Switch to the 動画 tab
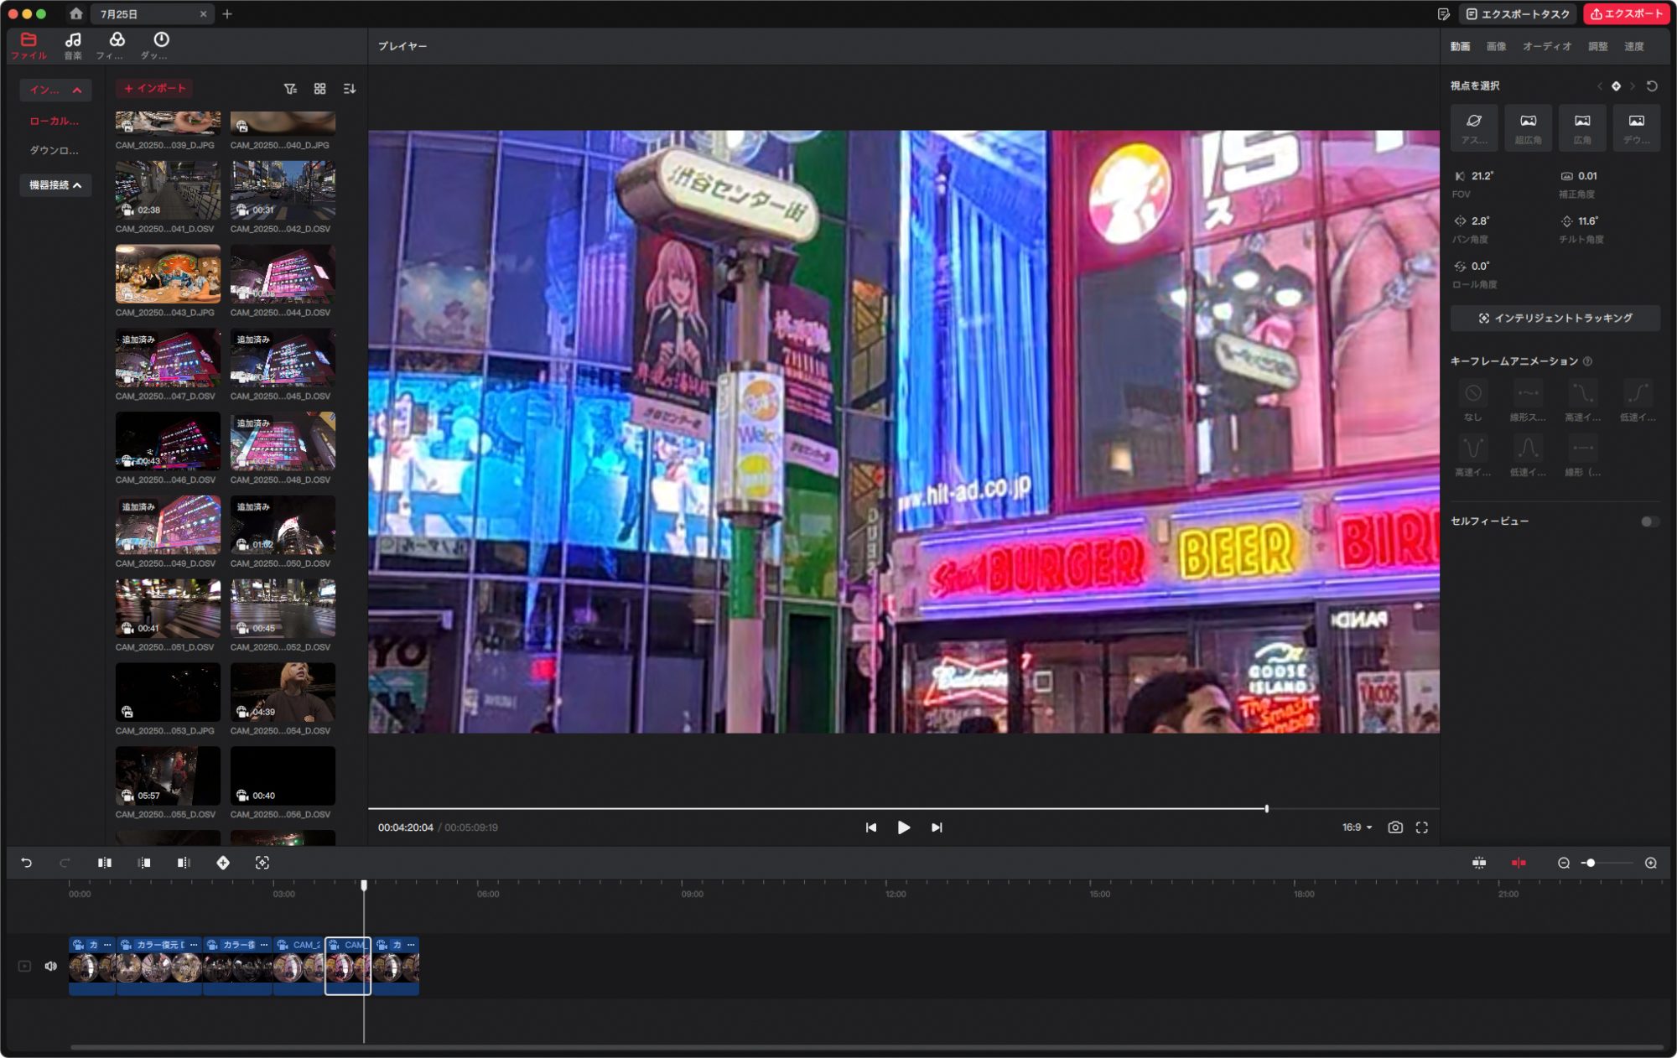 tap(1460, 47)
